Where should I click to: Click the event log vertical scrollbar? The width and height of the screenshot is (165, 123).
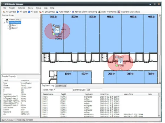tap(159, 105)
